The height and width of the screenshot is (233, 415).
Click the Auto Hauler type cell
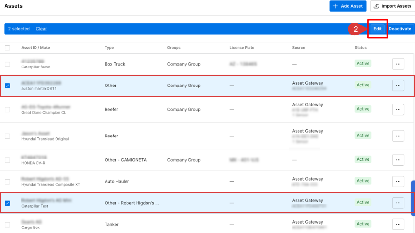pyautogui.click(x=117, y=181)
